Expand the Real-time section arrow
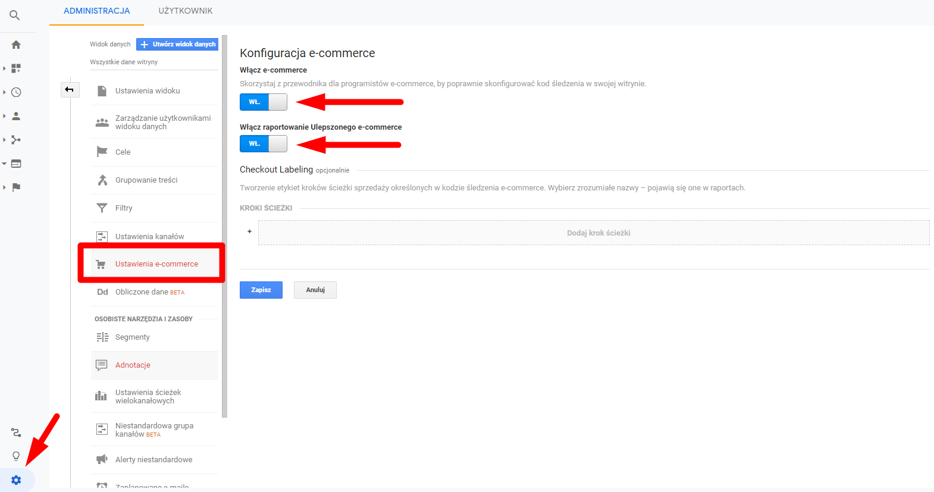Image resolution: width=934 pixels, height=492 pixels. click(x=4, y=92)
